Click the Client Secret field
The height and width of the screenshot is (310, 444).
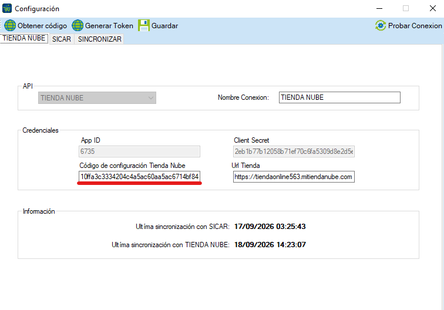coord(294,151)
